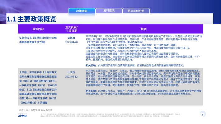The height and width of the screenshot is (124, 221).
Task: Select the 热点问题分析 tab
Action: click(x=136, y=11)
